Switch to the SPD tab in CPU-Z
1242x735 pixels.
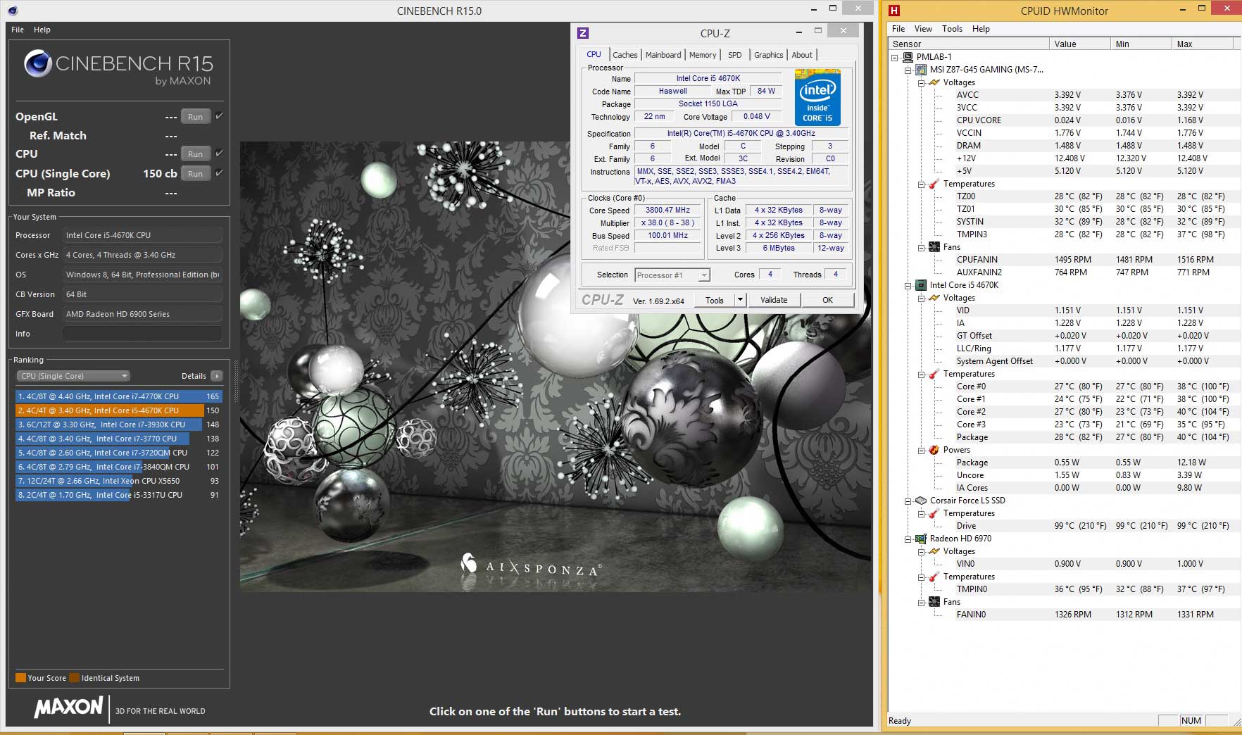point(735,55)
